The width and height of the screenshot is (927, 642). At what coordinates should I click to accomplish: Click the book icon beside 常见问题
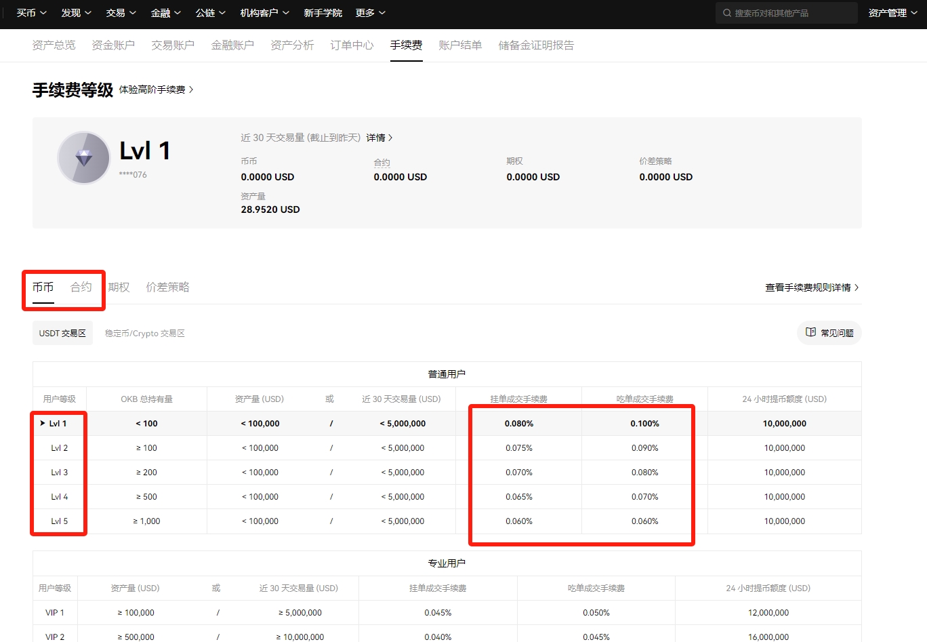point(810,332)
